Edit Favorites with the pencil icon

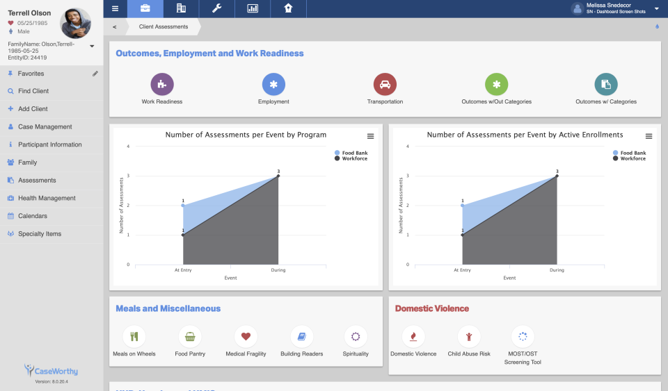pos(95,74)
